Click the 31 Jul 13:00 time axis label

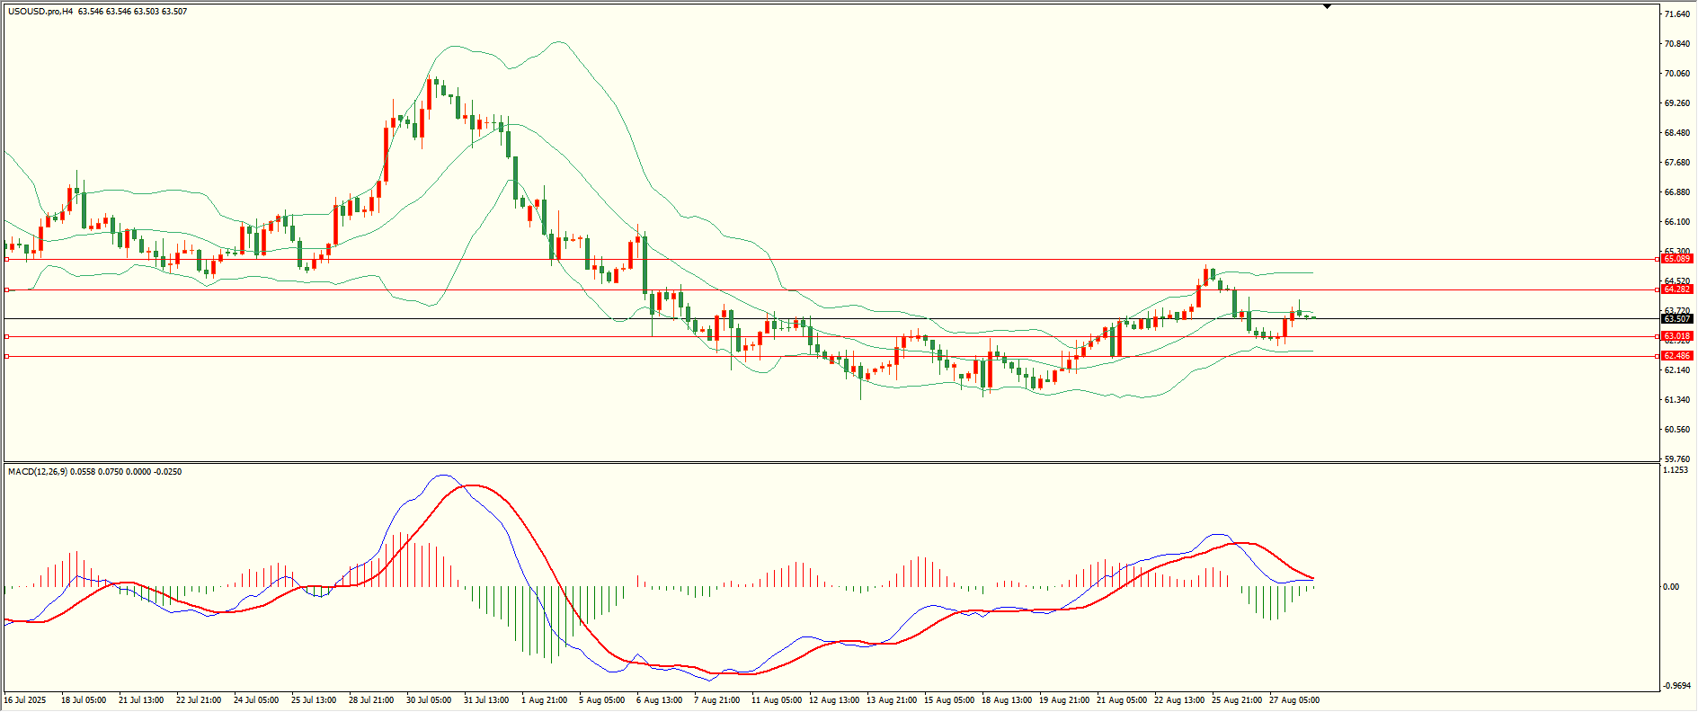pyautogui.click(x=486, y=700)
